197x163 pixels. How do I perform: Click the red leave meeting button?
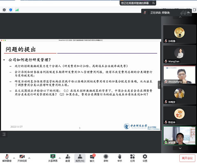(187, 158)
